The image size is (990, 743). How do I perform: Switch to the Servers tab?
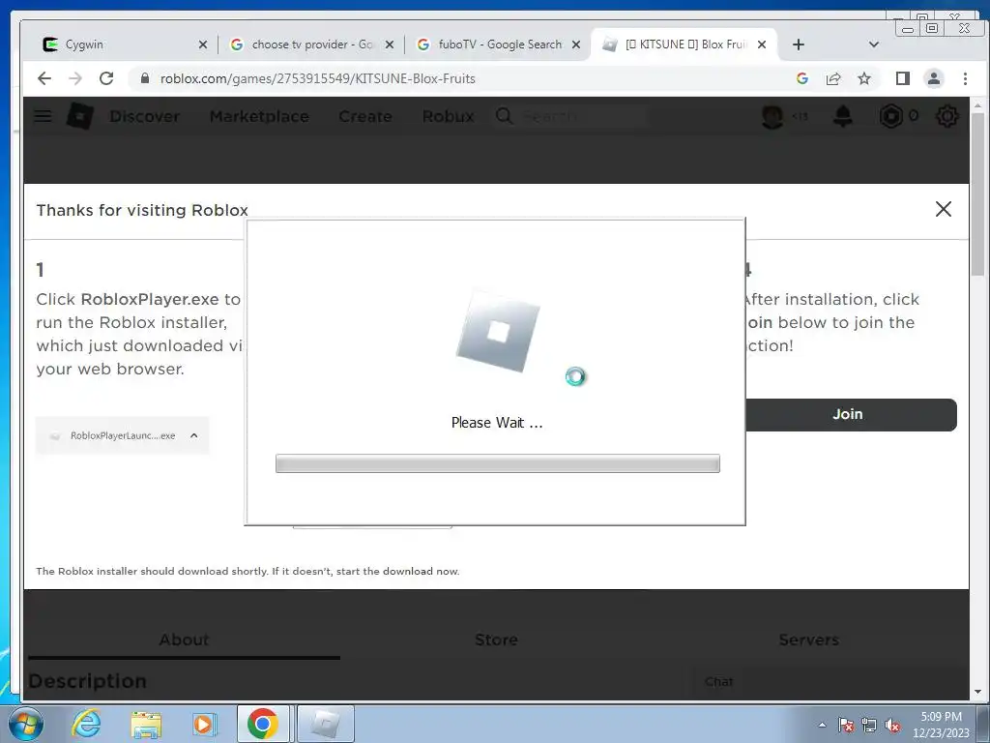click(x=809, y=639)
